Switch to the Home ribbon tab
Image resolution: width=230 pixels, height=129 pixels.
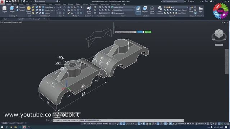[9, 4]
